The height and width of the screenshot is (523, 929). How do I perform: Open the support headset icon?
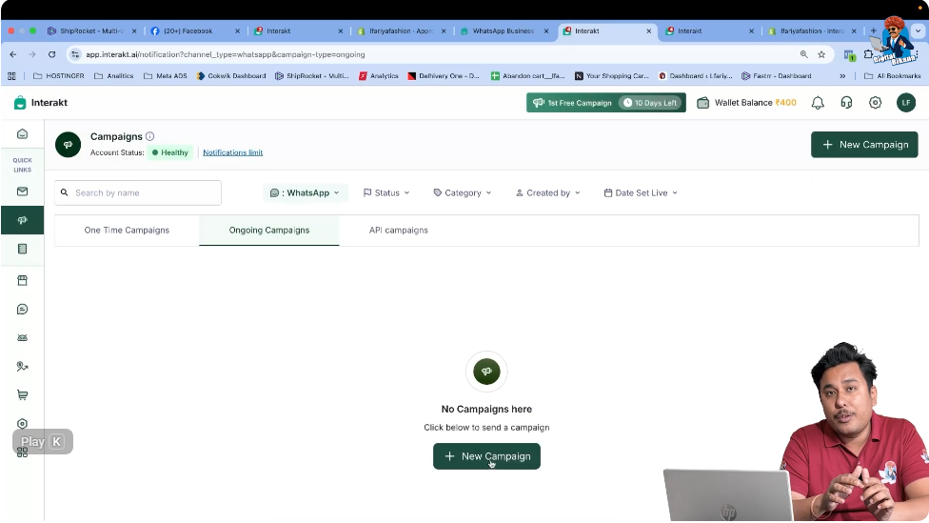(x=846, y=103)
